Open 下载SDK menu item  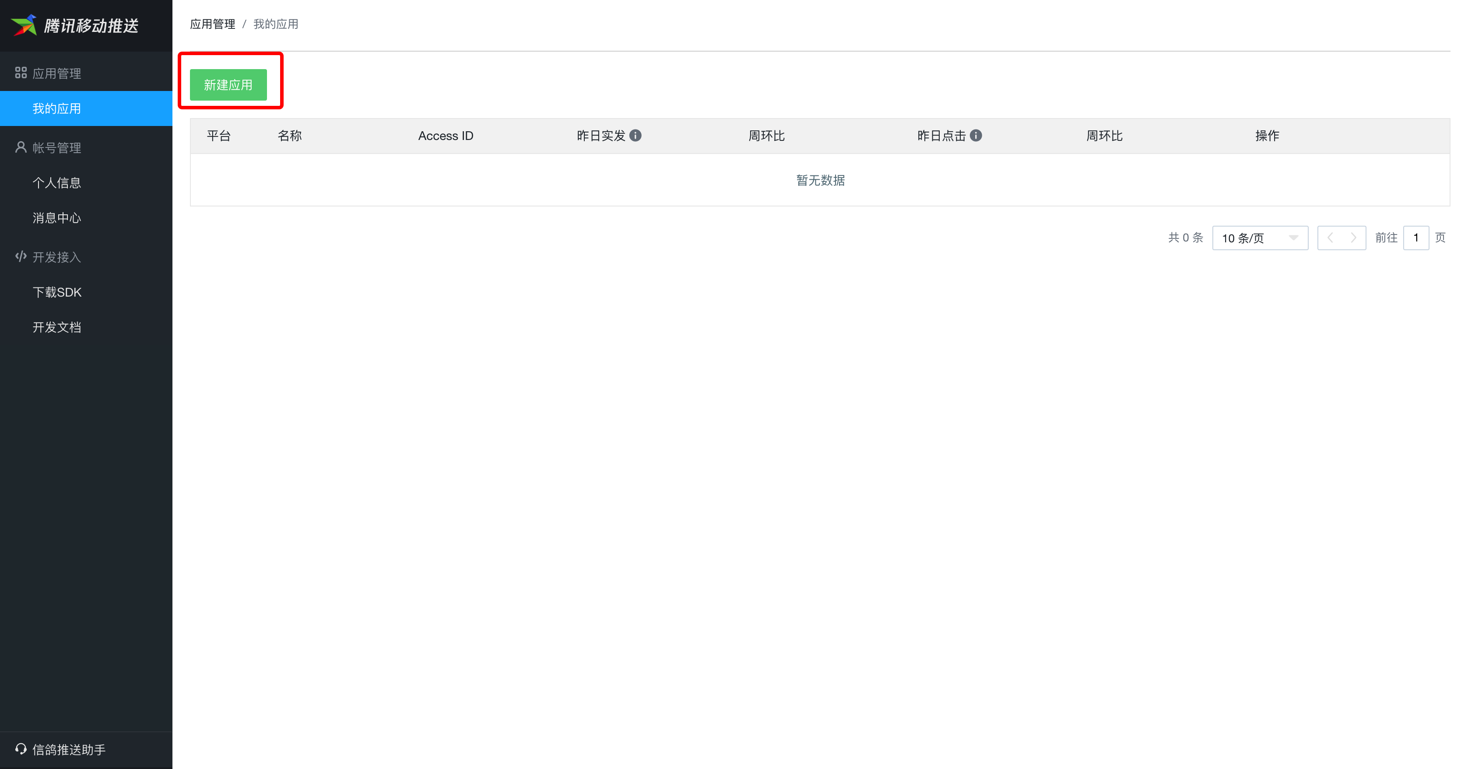(57, 292)
